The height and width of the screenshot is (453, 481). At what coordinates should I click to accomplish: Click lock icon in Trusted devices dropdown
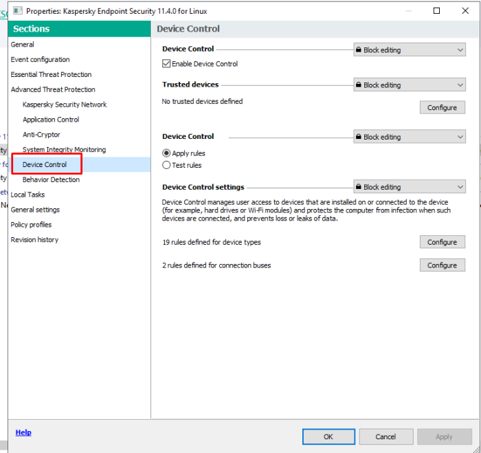click(358, 85)
